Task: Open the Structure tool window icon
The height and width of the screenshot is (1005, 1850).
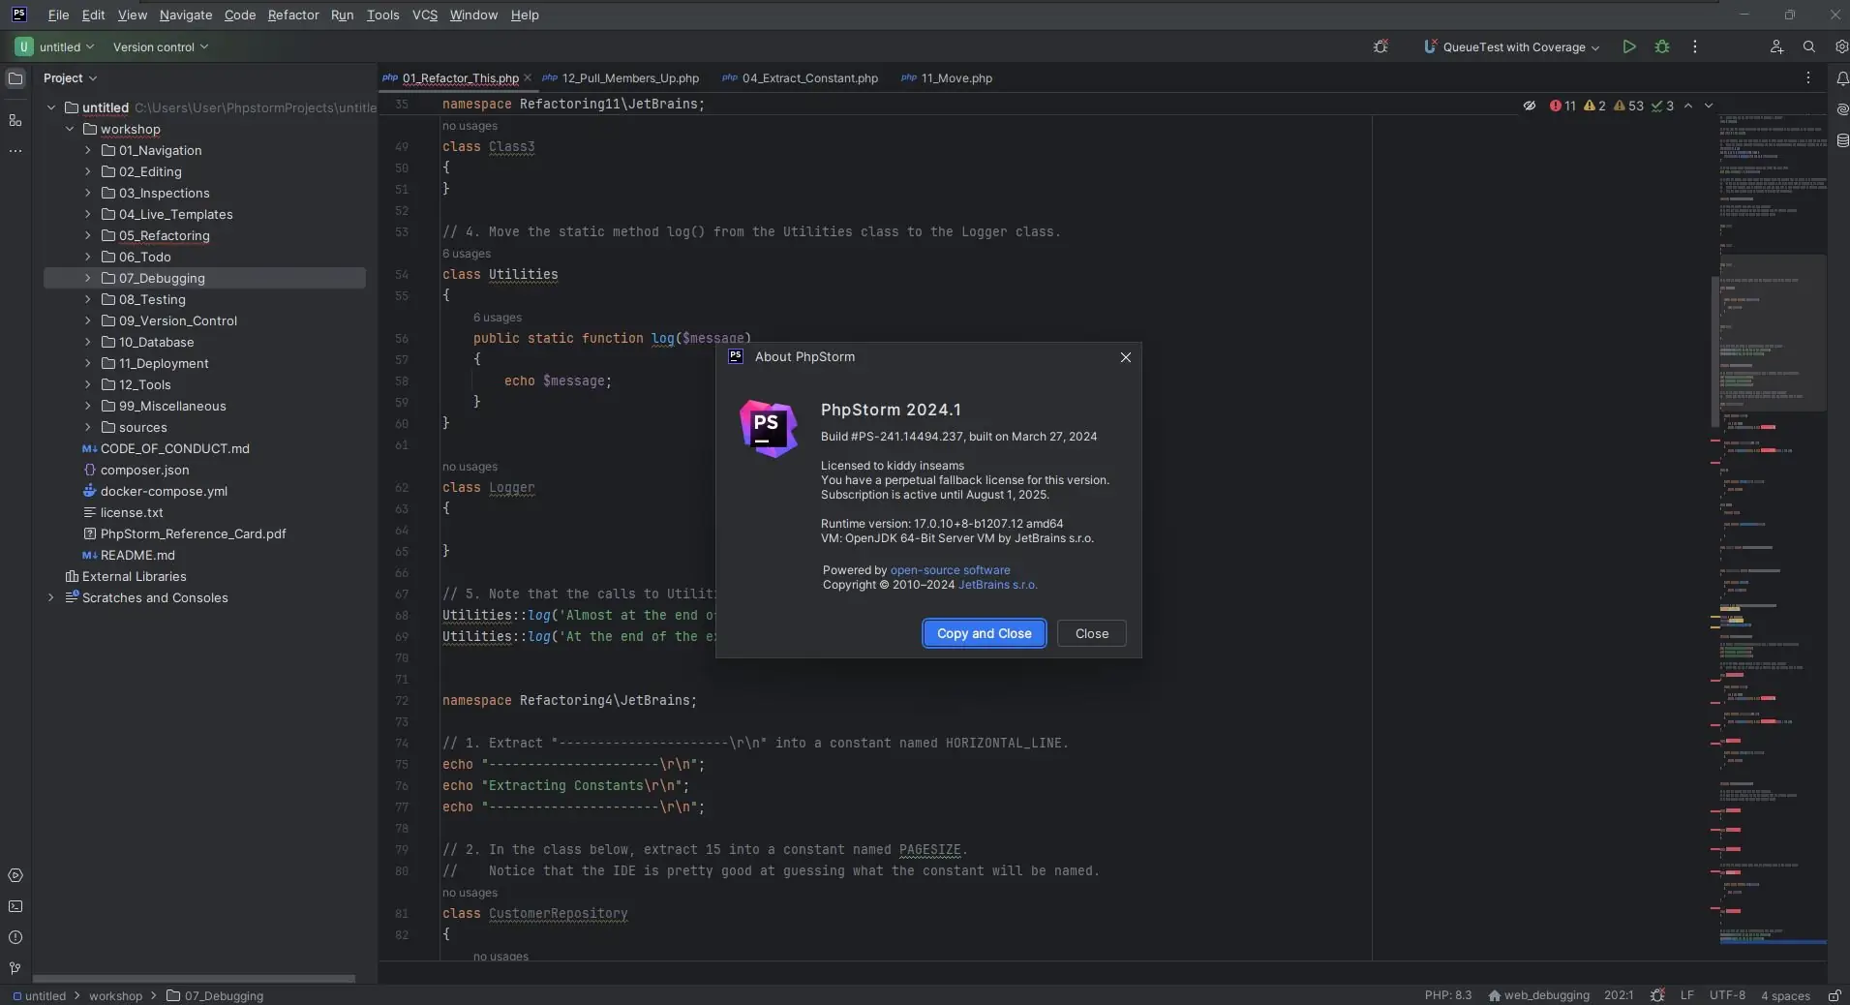Action: click(15, 120)
